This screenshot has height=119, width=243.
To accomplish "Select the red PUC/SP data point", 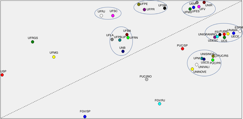I will (x=183, y=49).
